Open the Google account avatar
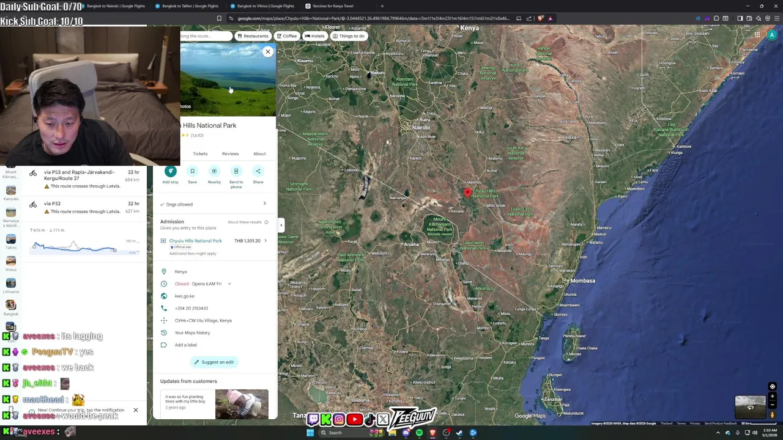This screenshot has width=783, height=440. click(772, 35)
